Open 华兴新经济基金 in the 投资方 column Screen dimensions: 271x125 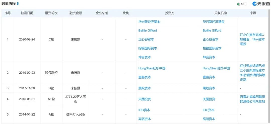click(149, 22)
